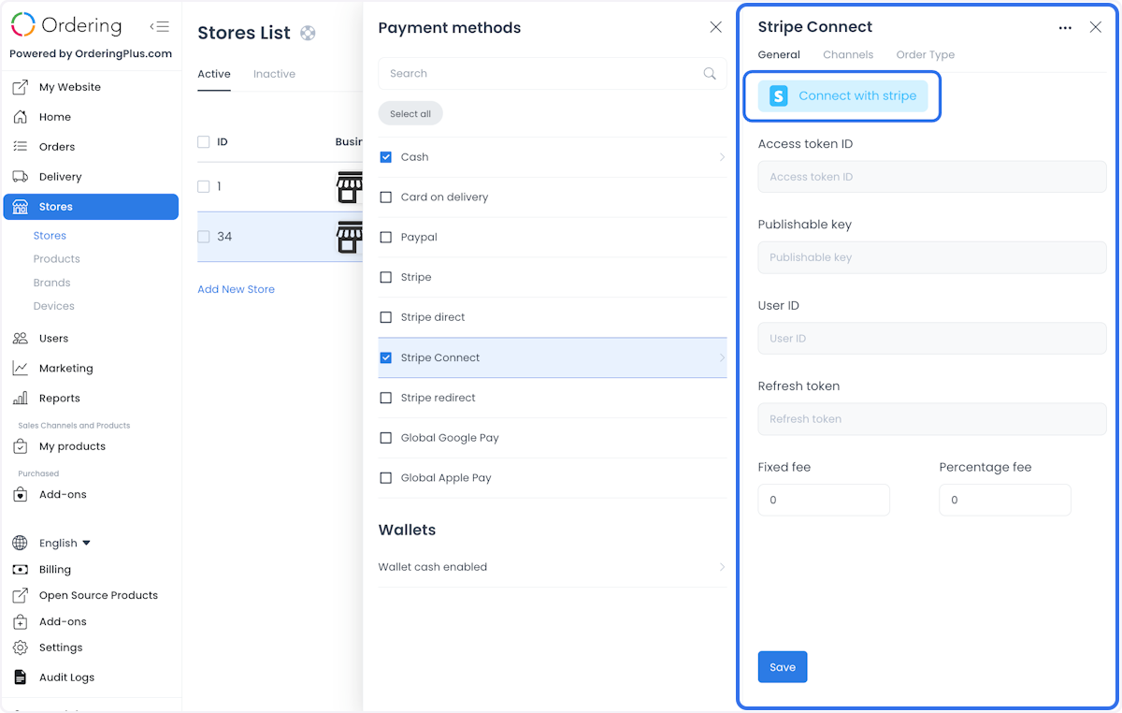Image resolution: width=1122 pixels, height=713 pixels.
Task: Click the Add New Store link
Action: 236,289
